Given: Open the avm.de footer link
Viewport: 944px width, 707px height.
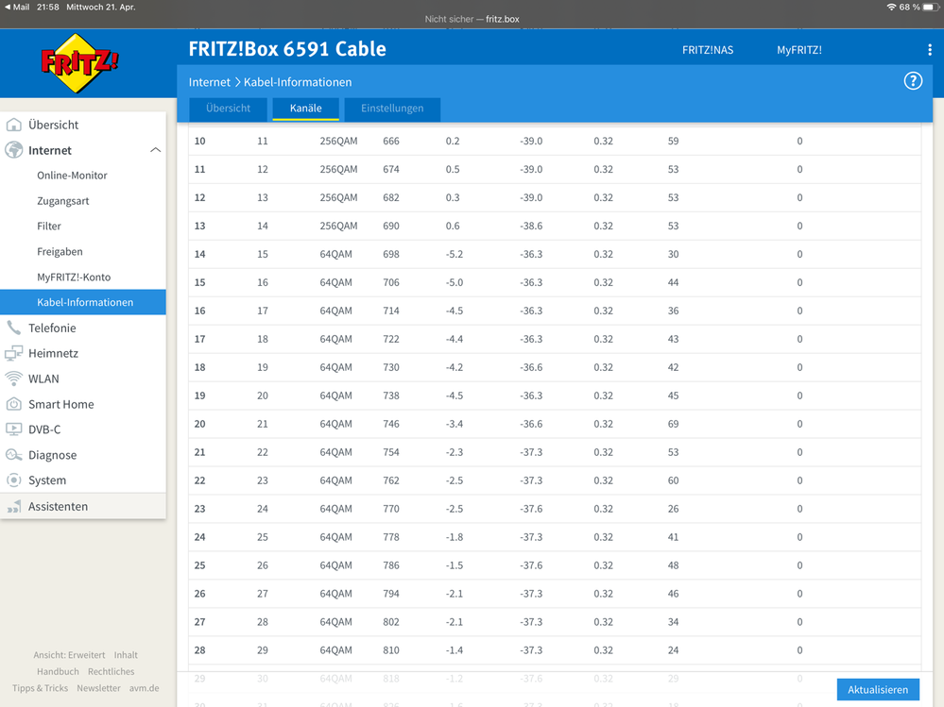Looking at the screenshot, I should 145,688.
